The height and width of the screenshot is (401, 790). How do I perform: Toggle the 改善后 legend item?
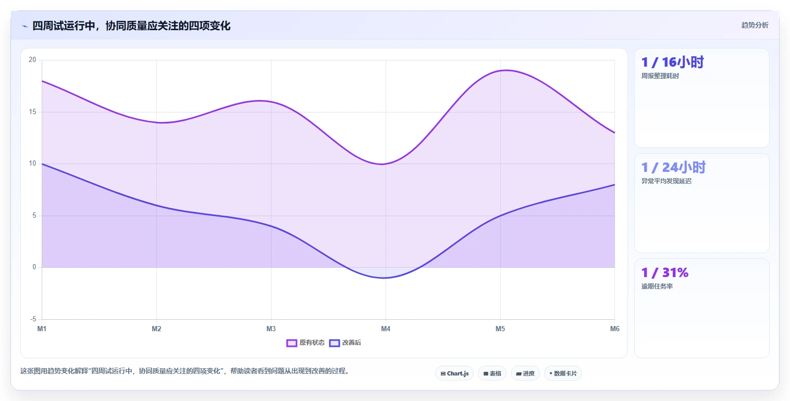point(345,343)
